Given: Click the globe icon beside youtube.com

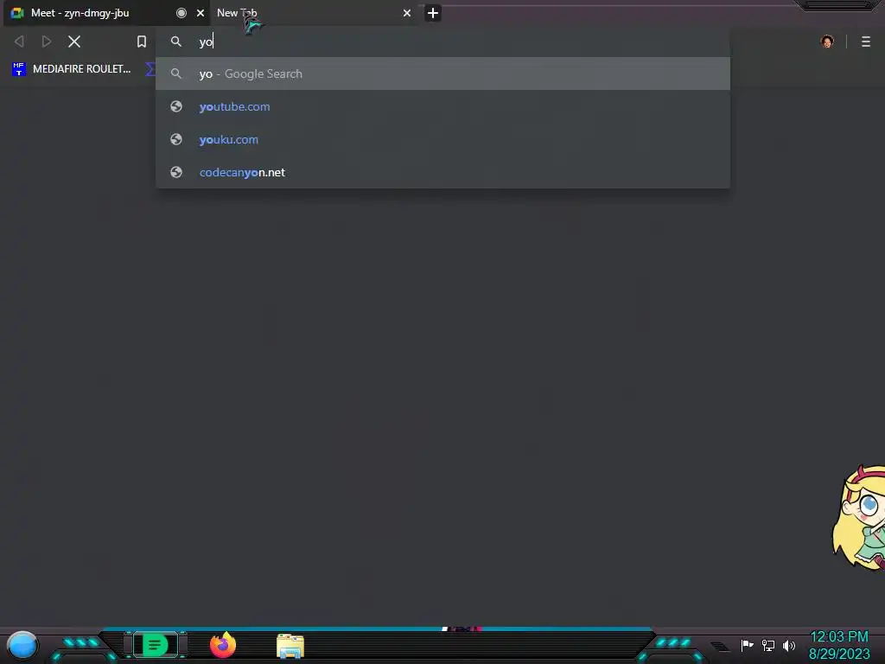Looking at the screenshot, I should click(176, 106).
